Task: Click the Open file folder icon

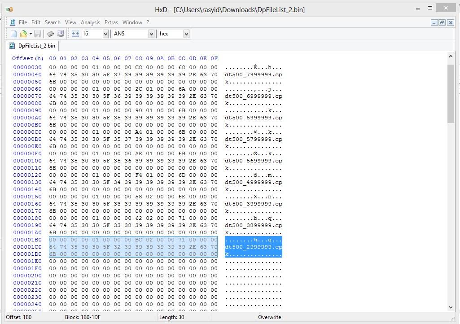Action: pyautogui.click(x=23, y=34)
